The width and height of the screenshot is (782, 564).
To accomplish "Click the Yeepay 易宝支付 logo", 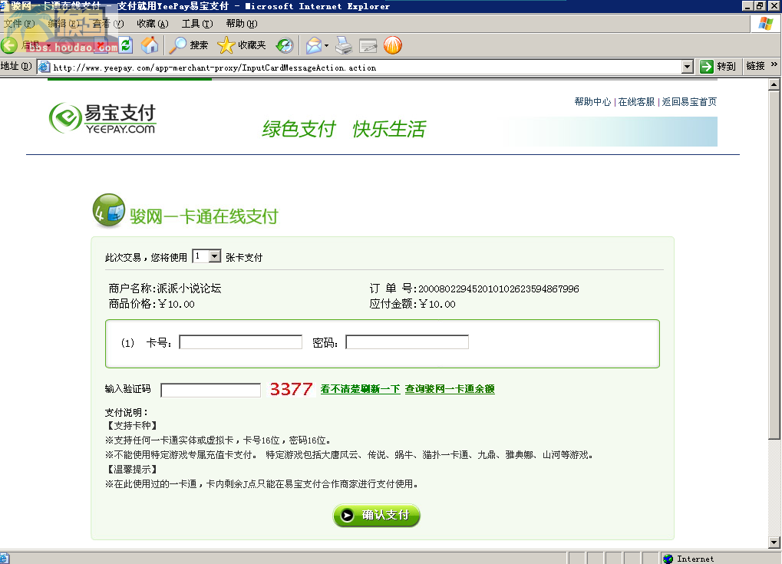I will 102,119.
